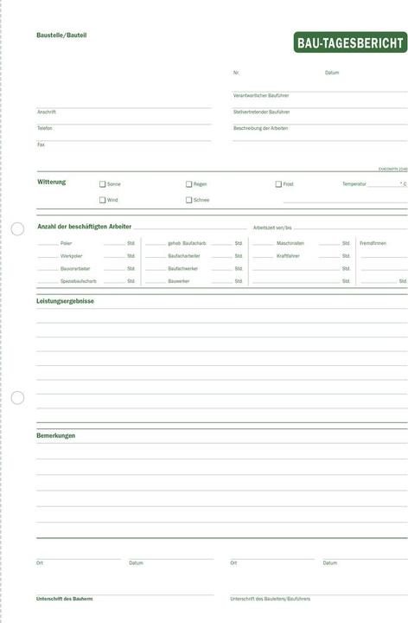Image resolution: width=408 pixels, height=623 pixels.
Task: Click the Bemerkungen section heading
Action: click(55, 435)
